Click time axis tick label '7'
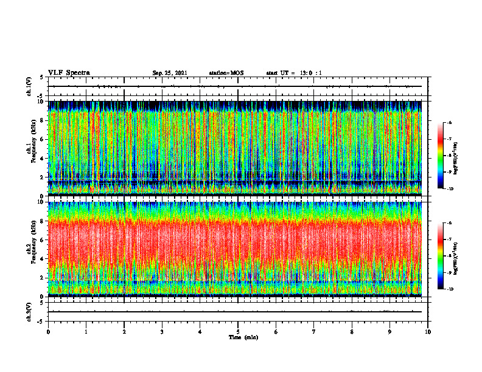The height and width of the screenshot is (372, 482). pos(314,332)
